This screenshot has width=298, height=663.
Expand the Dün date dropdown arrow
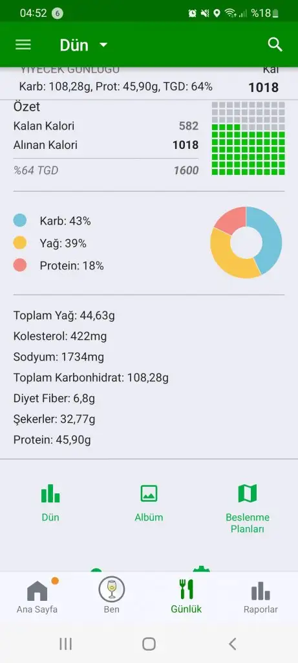pyautogui.click(x=103, y=45)
